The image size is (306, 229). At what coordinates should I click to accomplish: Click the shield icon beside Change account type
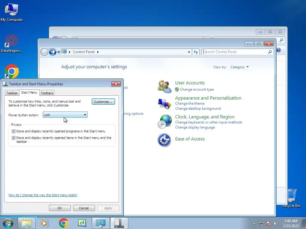point(177,89)
